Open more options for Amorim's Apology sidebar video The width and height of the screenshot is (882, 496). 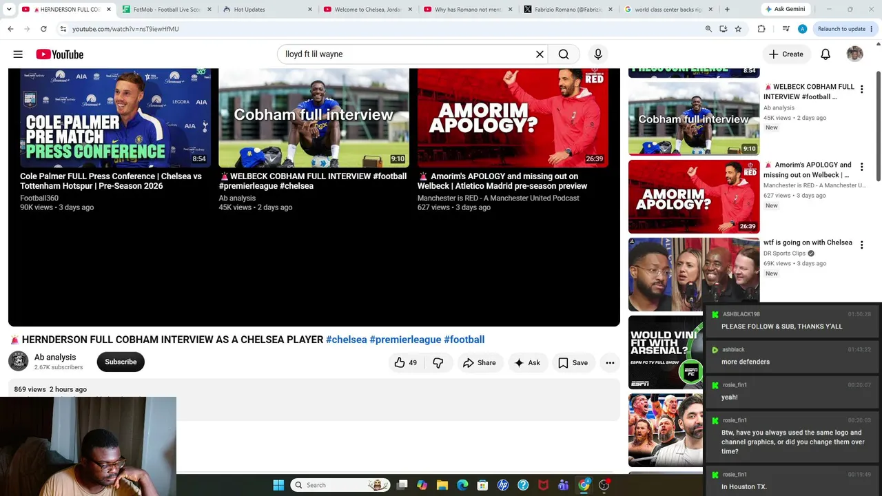861,167
